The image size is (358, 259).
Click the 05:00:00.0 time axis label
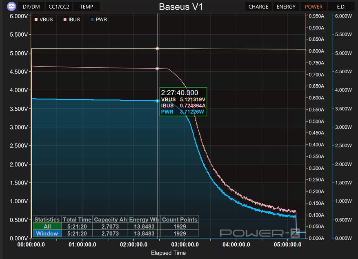click(287, 245)
